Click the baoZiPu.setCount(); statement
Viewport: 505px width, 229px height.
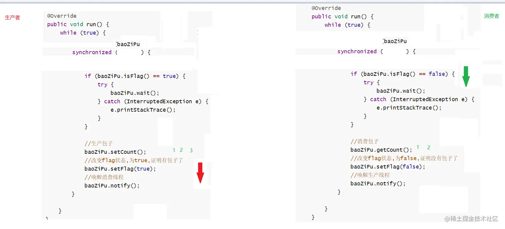[115, 152]
